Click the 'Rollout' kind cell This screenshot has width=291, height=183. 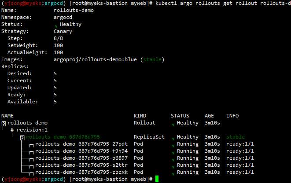coord(144,123)
